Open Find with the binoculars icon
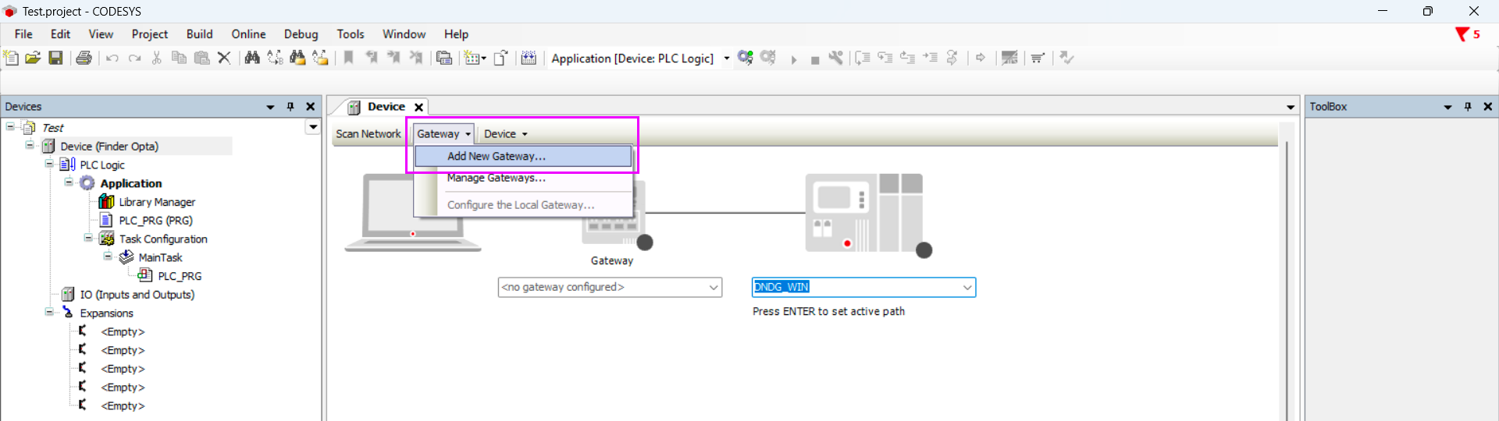Viewport: 1499px width, 421px height. point(252,58)
